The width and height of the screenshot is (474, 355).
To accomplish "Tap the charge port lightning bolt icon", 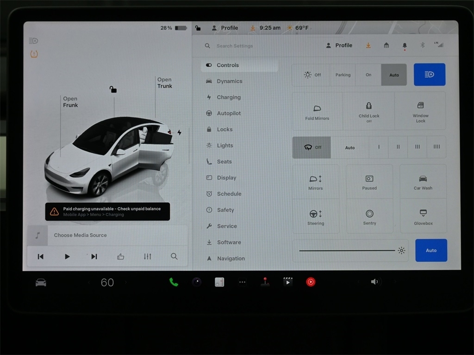I will [x=179, y=132].
